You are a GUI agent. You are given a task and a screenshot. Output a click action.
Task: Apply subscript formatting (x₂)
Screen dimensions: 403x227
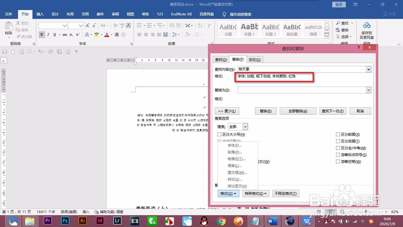pyautogui.click(x=71, y=35)
